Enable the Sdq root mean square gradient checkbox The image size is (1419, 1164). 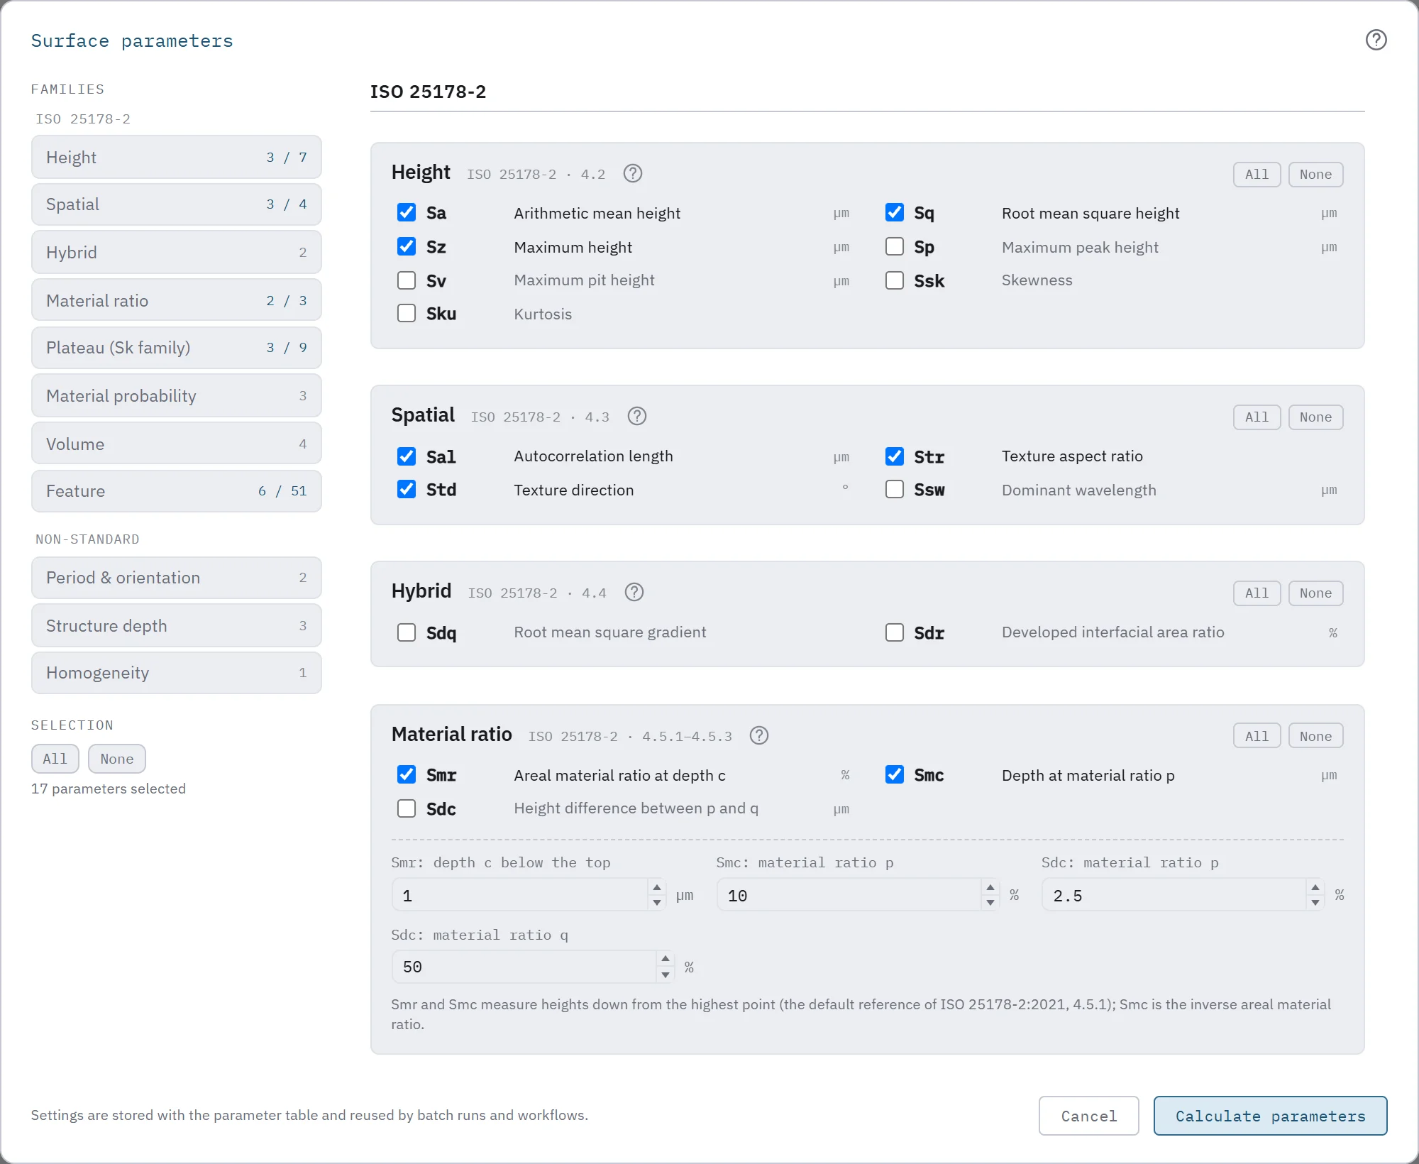(x=407, y=632)
